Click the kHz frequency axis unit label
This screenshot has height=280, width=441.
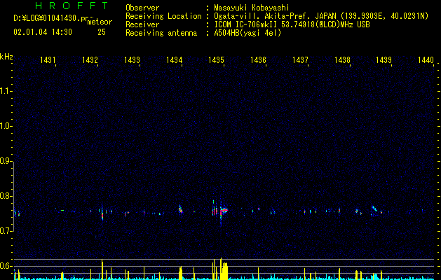(x=6, y=57)
